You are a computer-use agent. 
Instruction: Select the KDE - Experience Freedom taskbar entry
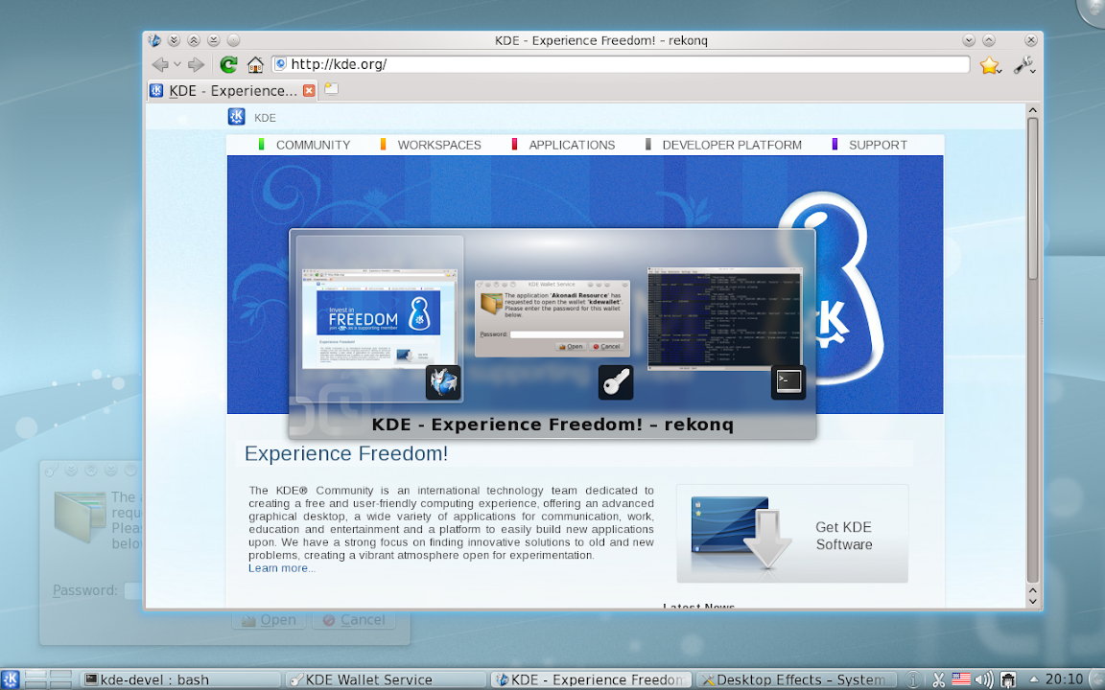pos(591,679)
